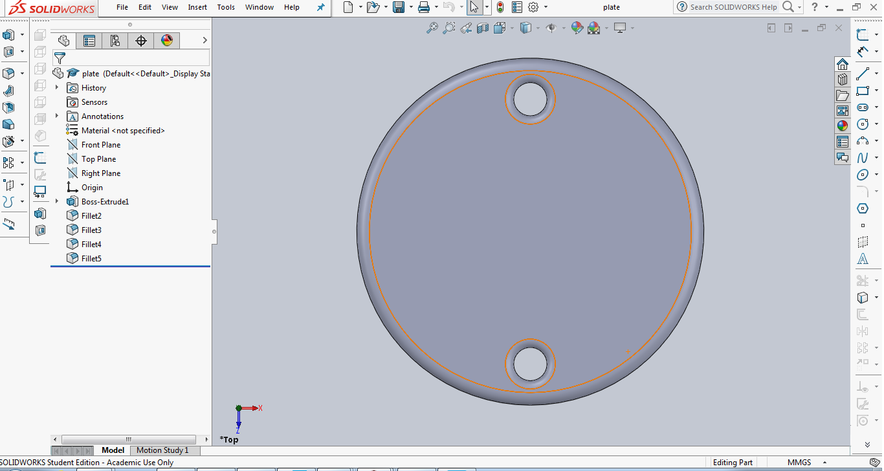884x471 pixels.
Task: Select the Right Plane
Action: pyautogui.click(x=93, y=173)
